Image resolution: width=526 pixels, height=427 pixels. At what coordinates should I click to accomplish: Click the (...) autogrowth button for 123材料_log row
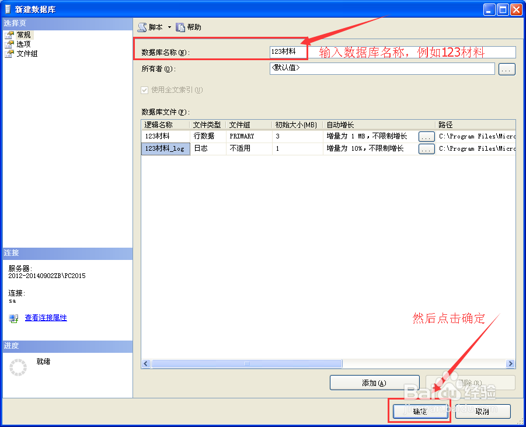(x=426, y=148)
